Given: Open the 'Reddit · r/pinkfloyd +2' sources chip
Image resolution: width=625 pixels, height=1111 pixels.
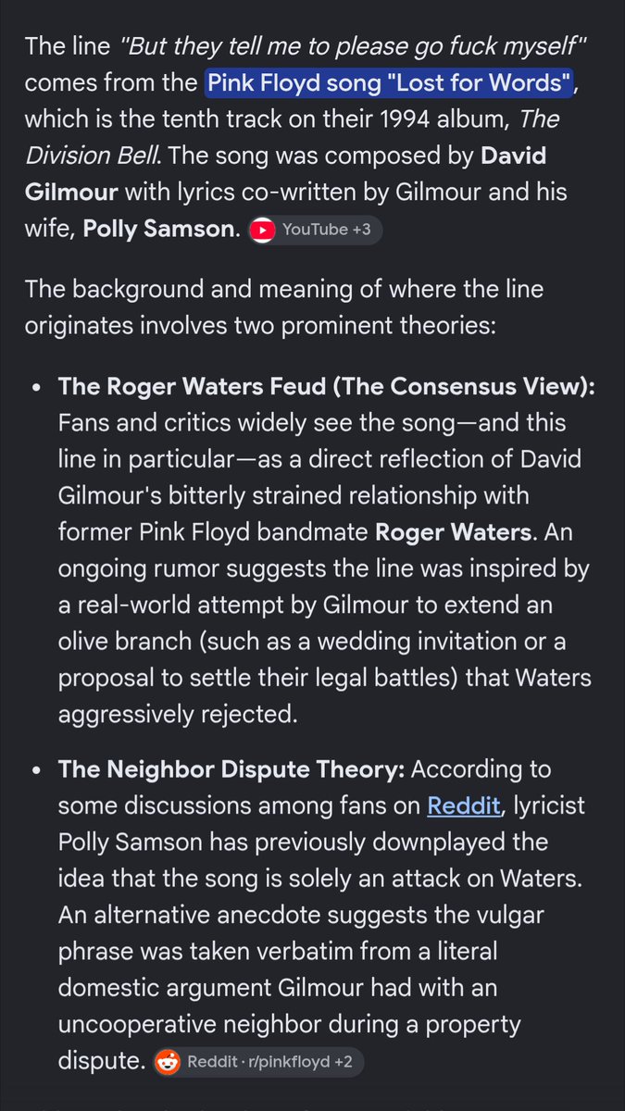Looking at the screenshot, I should pos(256,1062).
